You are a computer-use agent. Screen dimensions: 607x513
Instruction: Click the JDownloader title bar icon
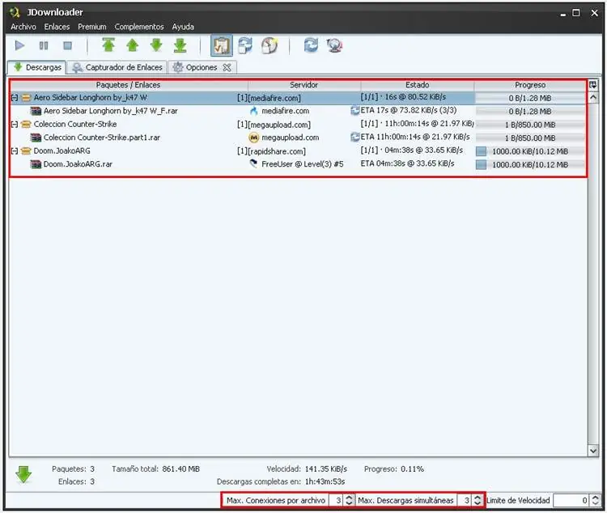pos(15,13)
